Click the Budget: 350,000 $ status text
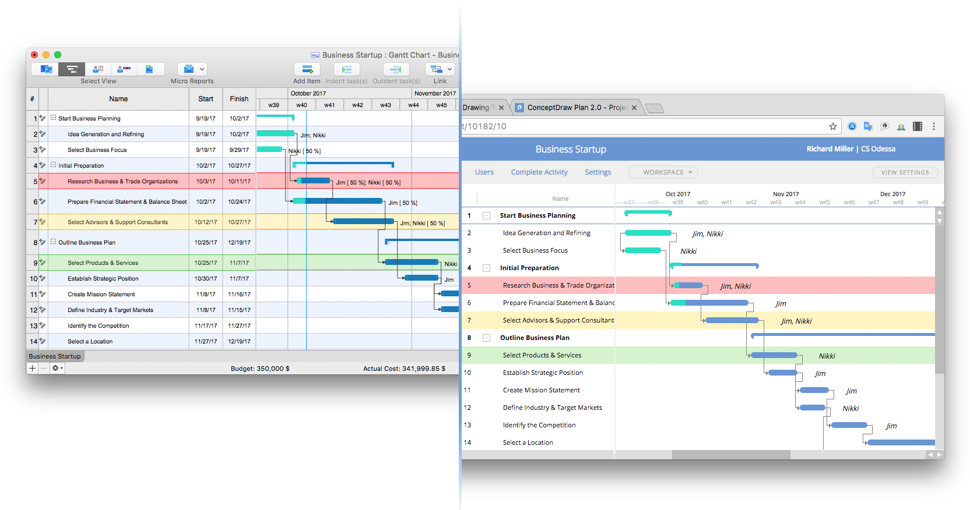This screenshot has width=970, height=510. point(260,369)
